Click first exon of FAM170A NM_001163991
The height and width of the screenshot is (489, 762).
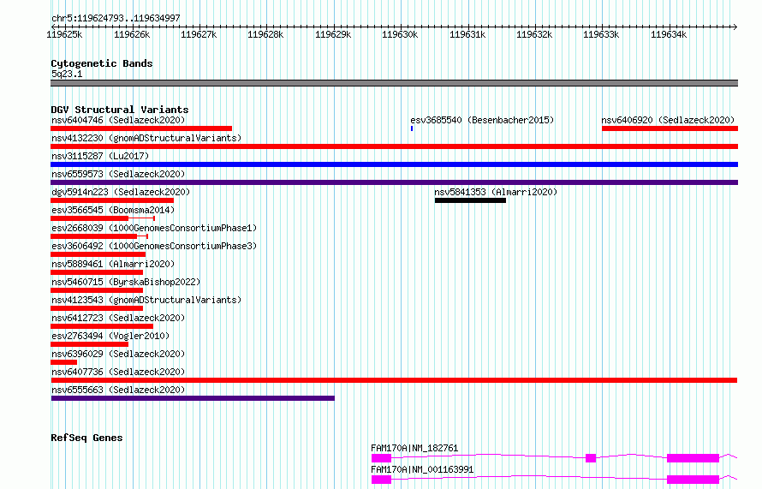point(382,480)
